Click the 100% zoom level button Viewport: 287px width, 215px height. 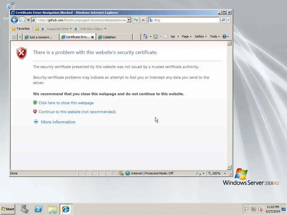[214, 173]
